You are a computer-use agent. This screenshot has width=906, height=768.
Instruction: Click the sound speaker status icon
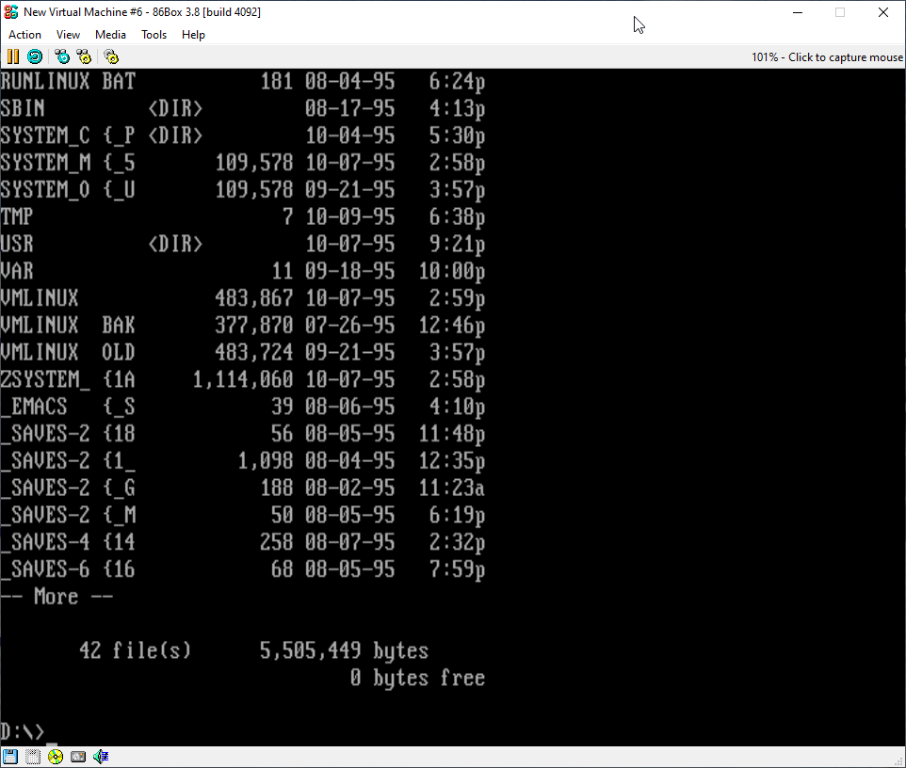[101, 757]
